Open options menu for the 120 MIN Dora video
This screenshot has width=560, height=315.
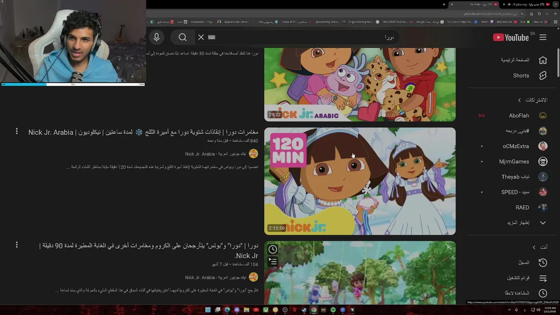(x=17, y=131)
